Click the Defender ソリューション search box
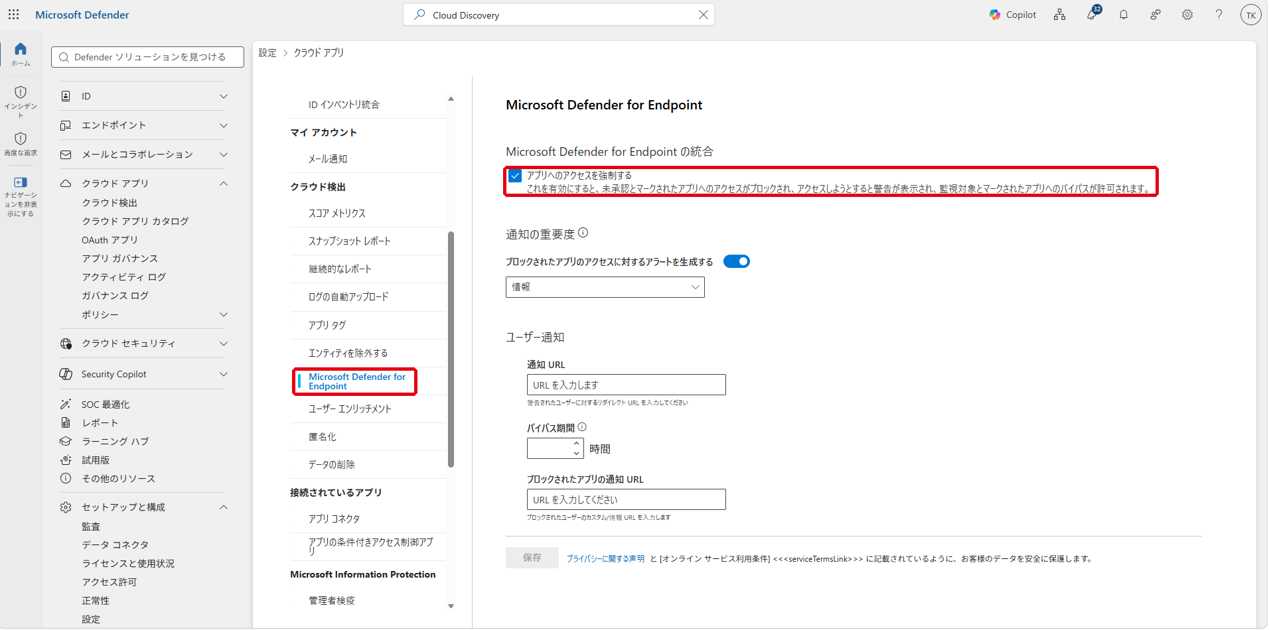Viewport: 1269px width, 630px height. pos(147,57)
